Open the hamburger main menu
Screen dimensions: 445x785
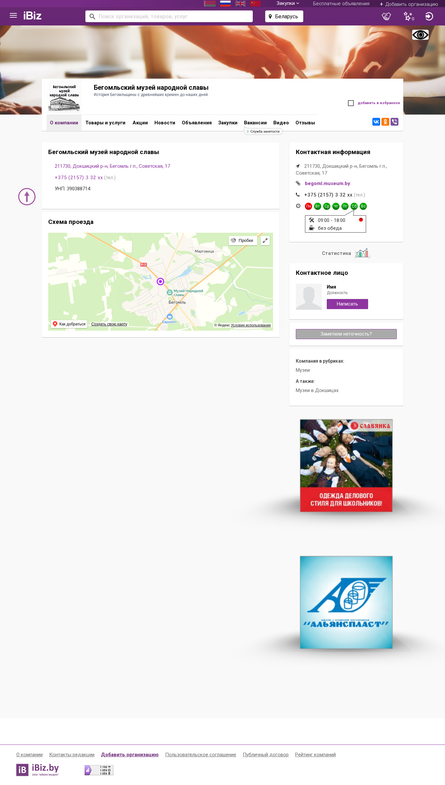pos(13,16)
